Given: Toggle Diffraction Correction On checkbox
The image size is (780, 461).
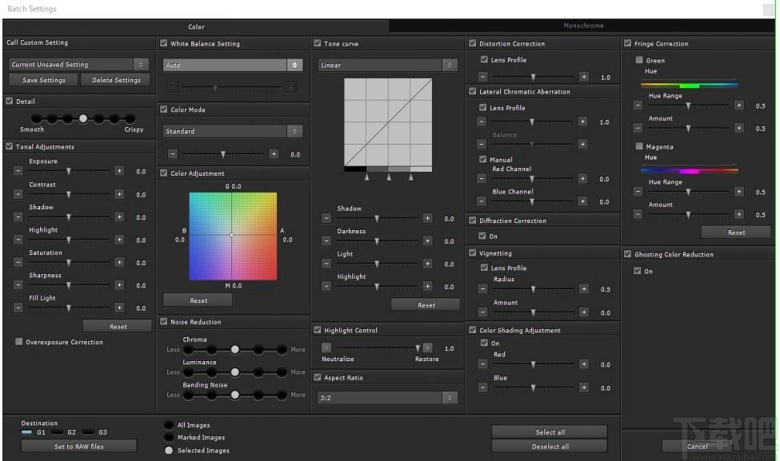Looking at the screenshot, I should click(482, 236).
